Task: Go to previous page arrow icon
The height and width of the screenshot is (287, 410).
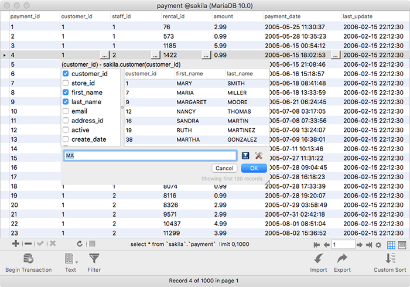Action: click(326, 245)
